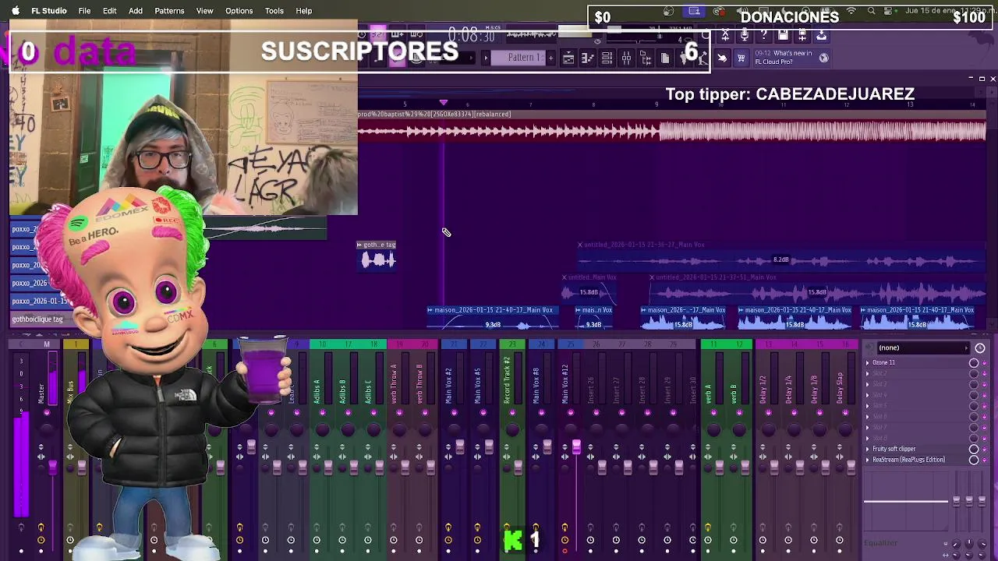Image resolution: width=998 pixels, height=561 pixels.
Task: Open the FL Studio application menu
Action: click(x=48, y=11)
